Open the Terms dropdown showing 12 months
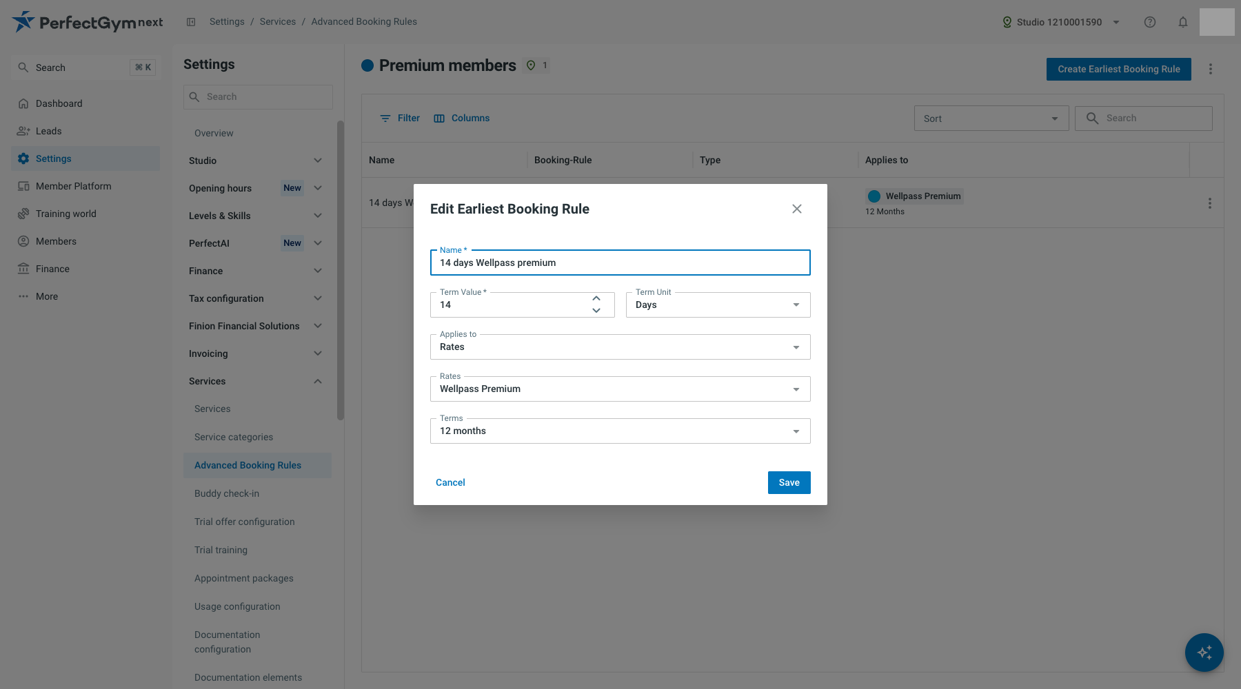This screenshot has width=1241, height=689. click(x=620, y=431)
